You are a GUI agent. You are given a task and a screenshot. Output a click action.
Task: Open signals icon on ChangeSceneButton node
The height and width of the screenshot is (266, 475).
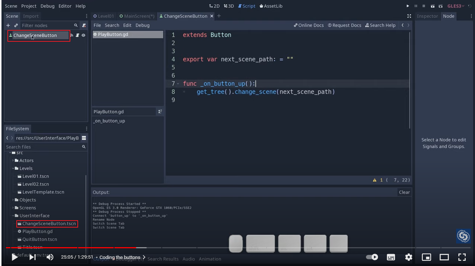point(72,35)
